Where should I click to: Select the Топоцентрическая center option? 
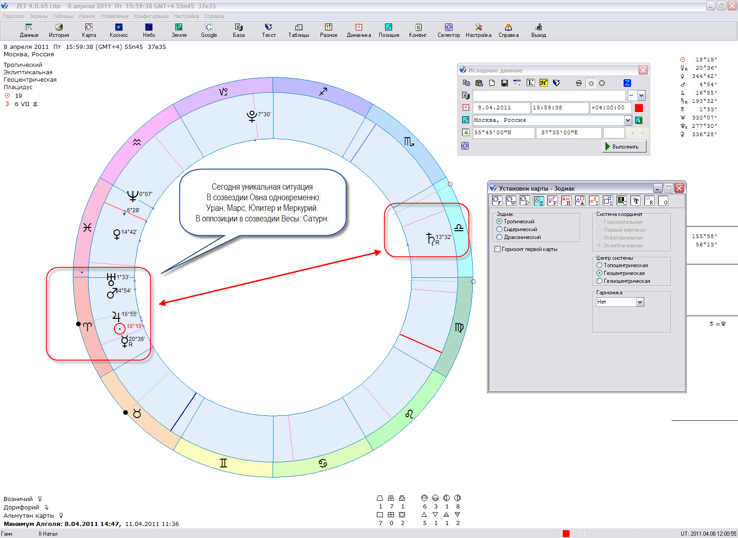point(599,265)
